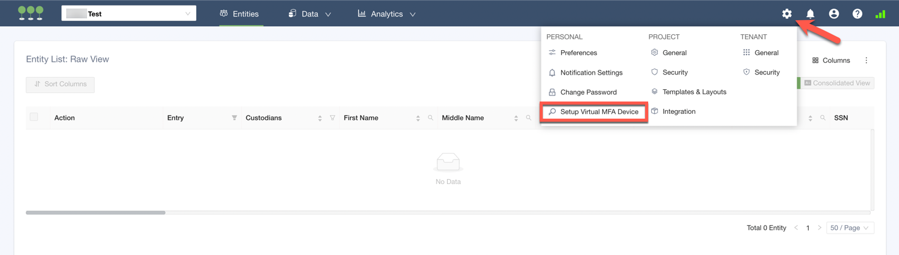Click the three-trees logo icon
Viewport: 899px width, 255px height.
coord(31,13)
